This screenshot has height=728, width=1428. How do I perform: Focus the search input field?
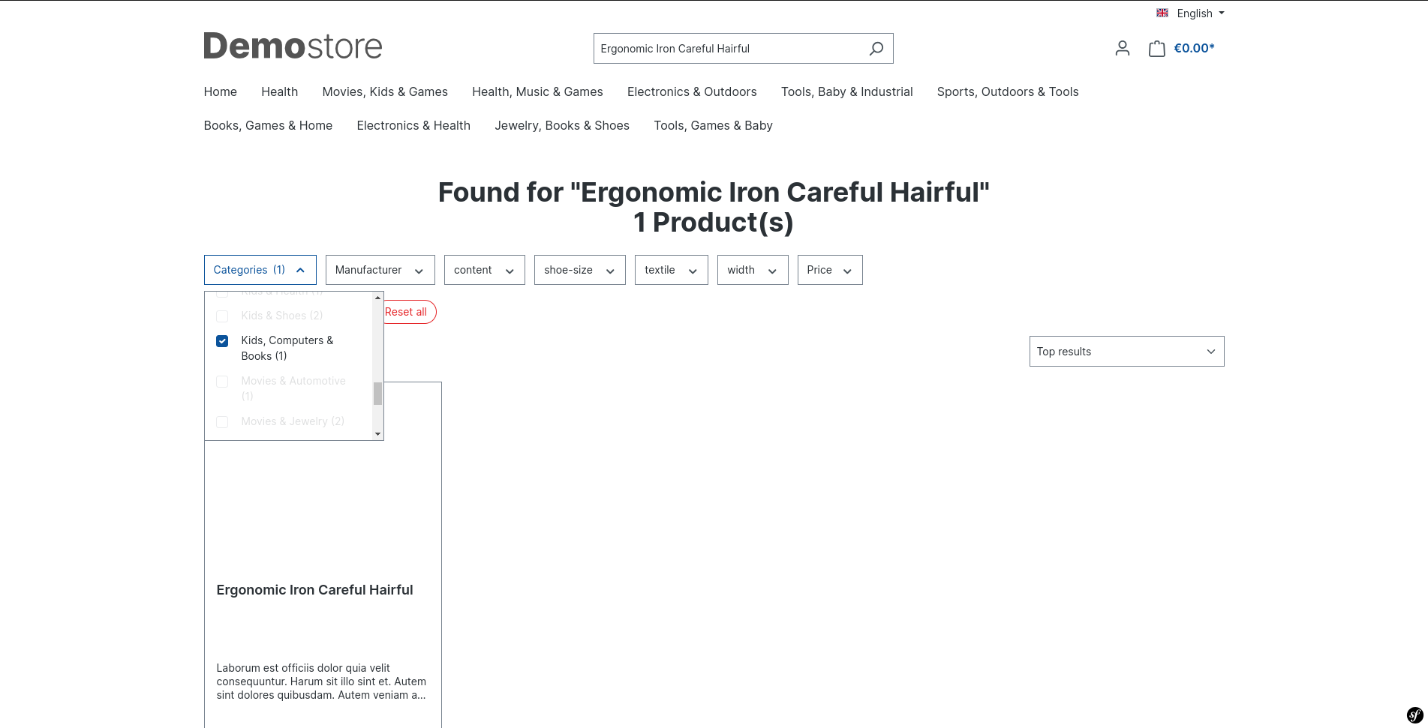(728, 49)
